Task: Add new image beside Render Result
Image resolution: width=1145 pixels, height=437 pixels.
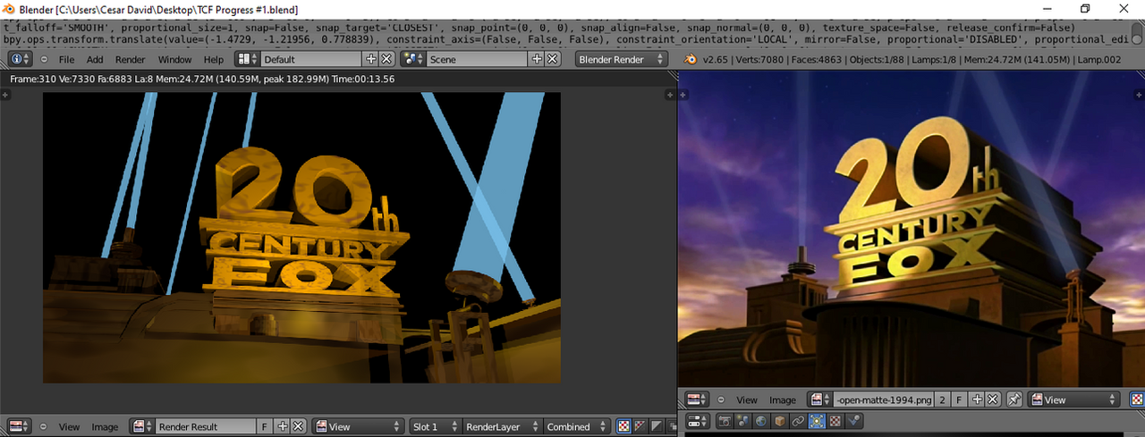Action: (x=283, y=426)
